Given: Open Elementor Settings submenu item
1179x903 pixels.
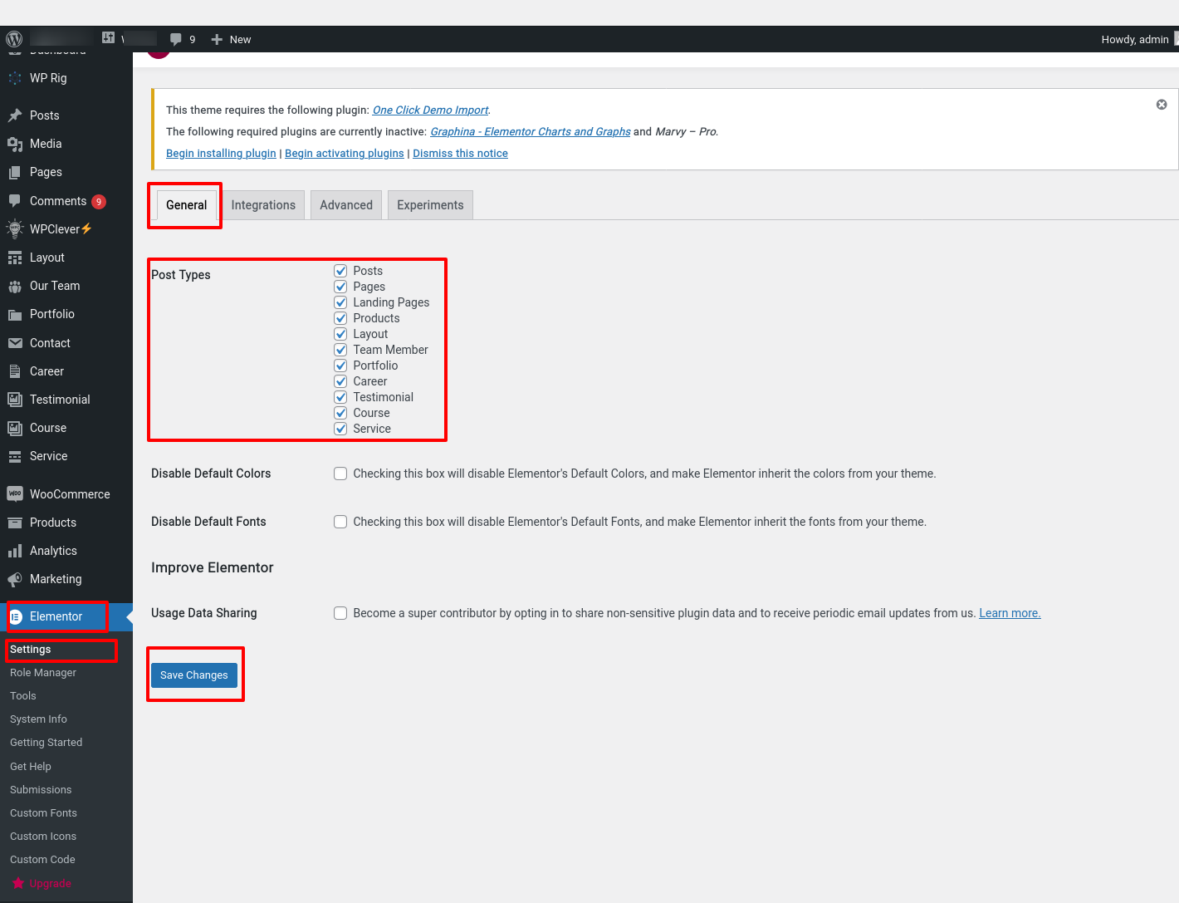Looking at the screenshot, I should point(31,650).
